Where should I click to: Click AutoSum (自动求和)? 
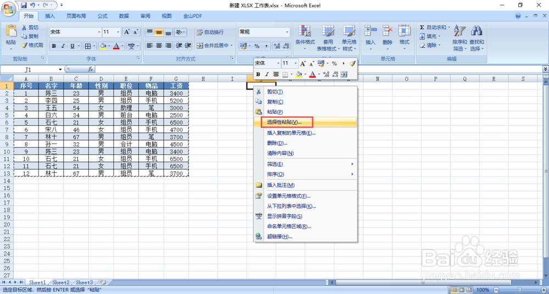(434, 27)
